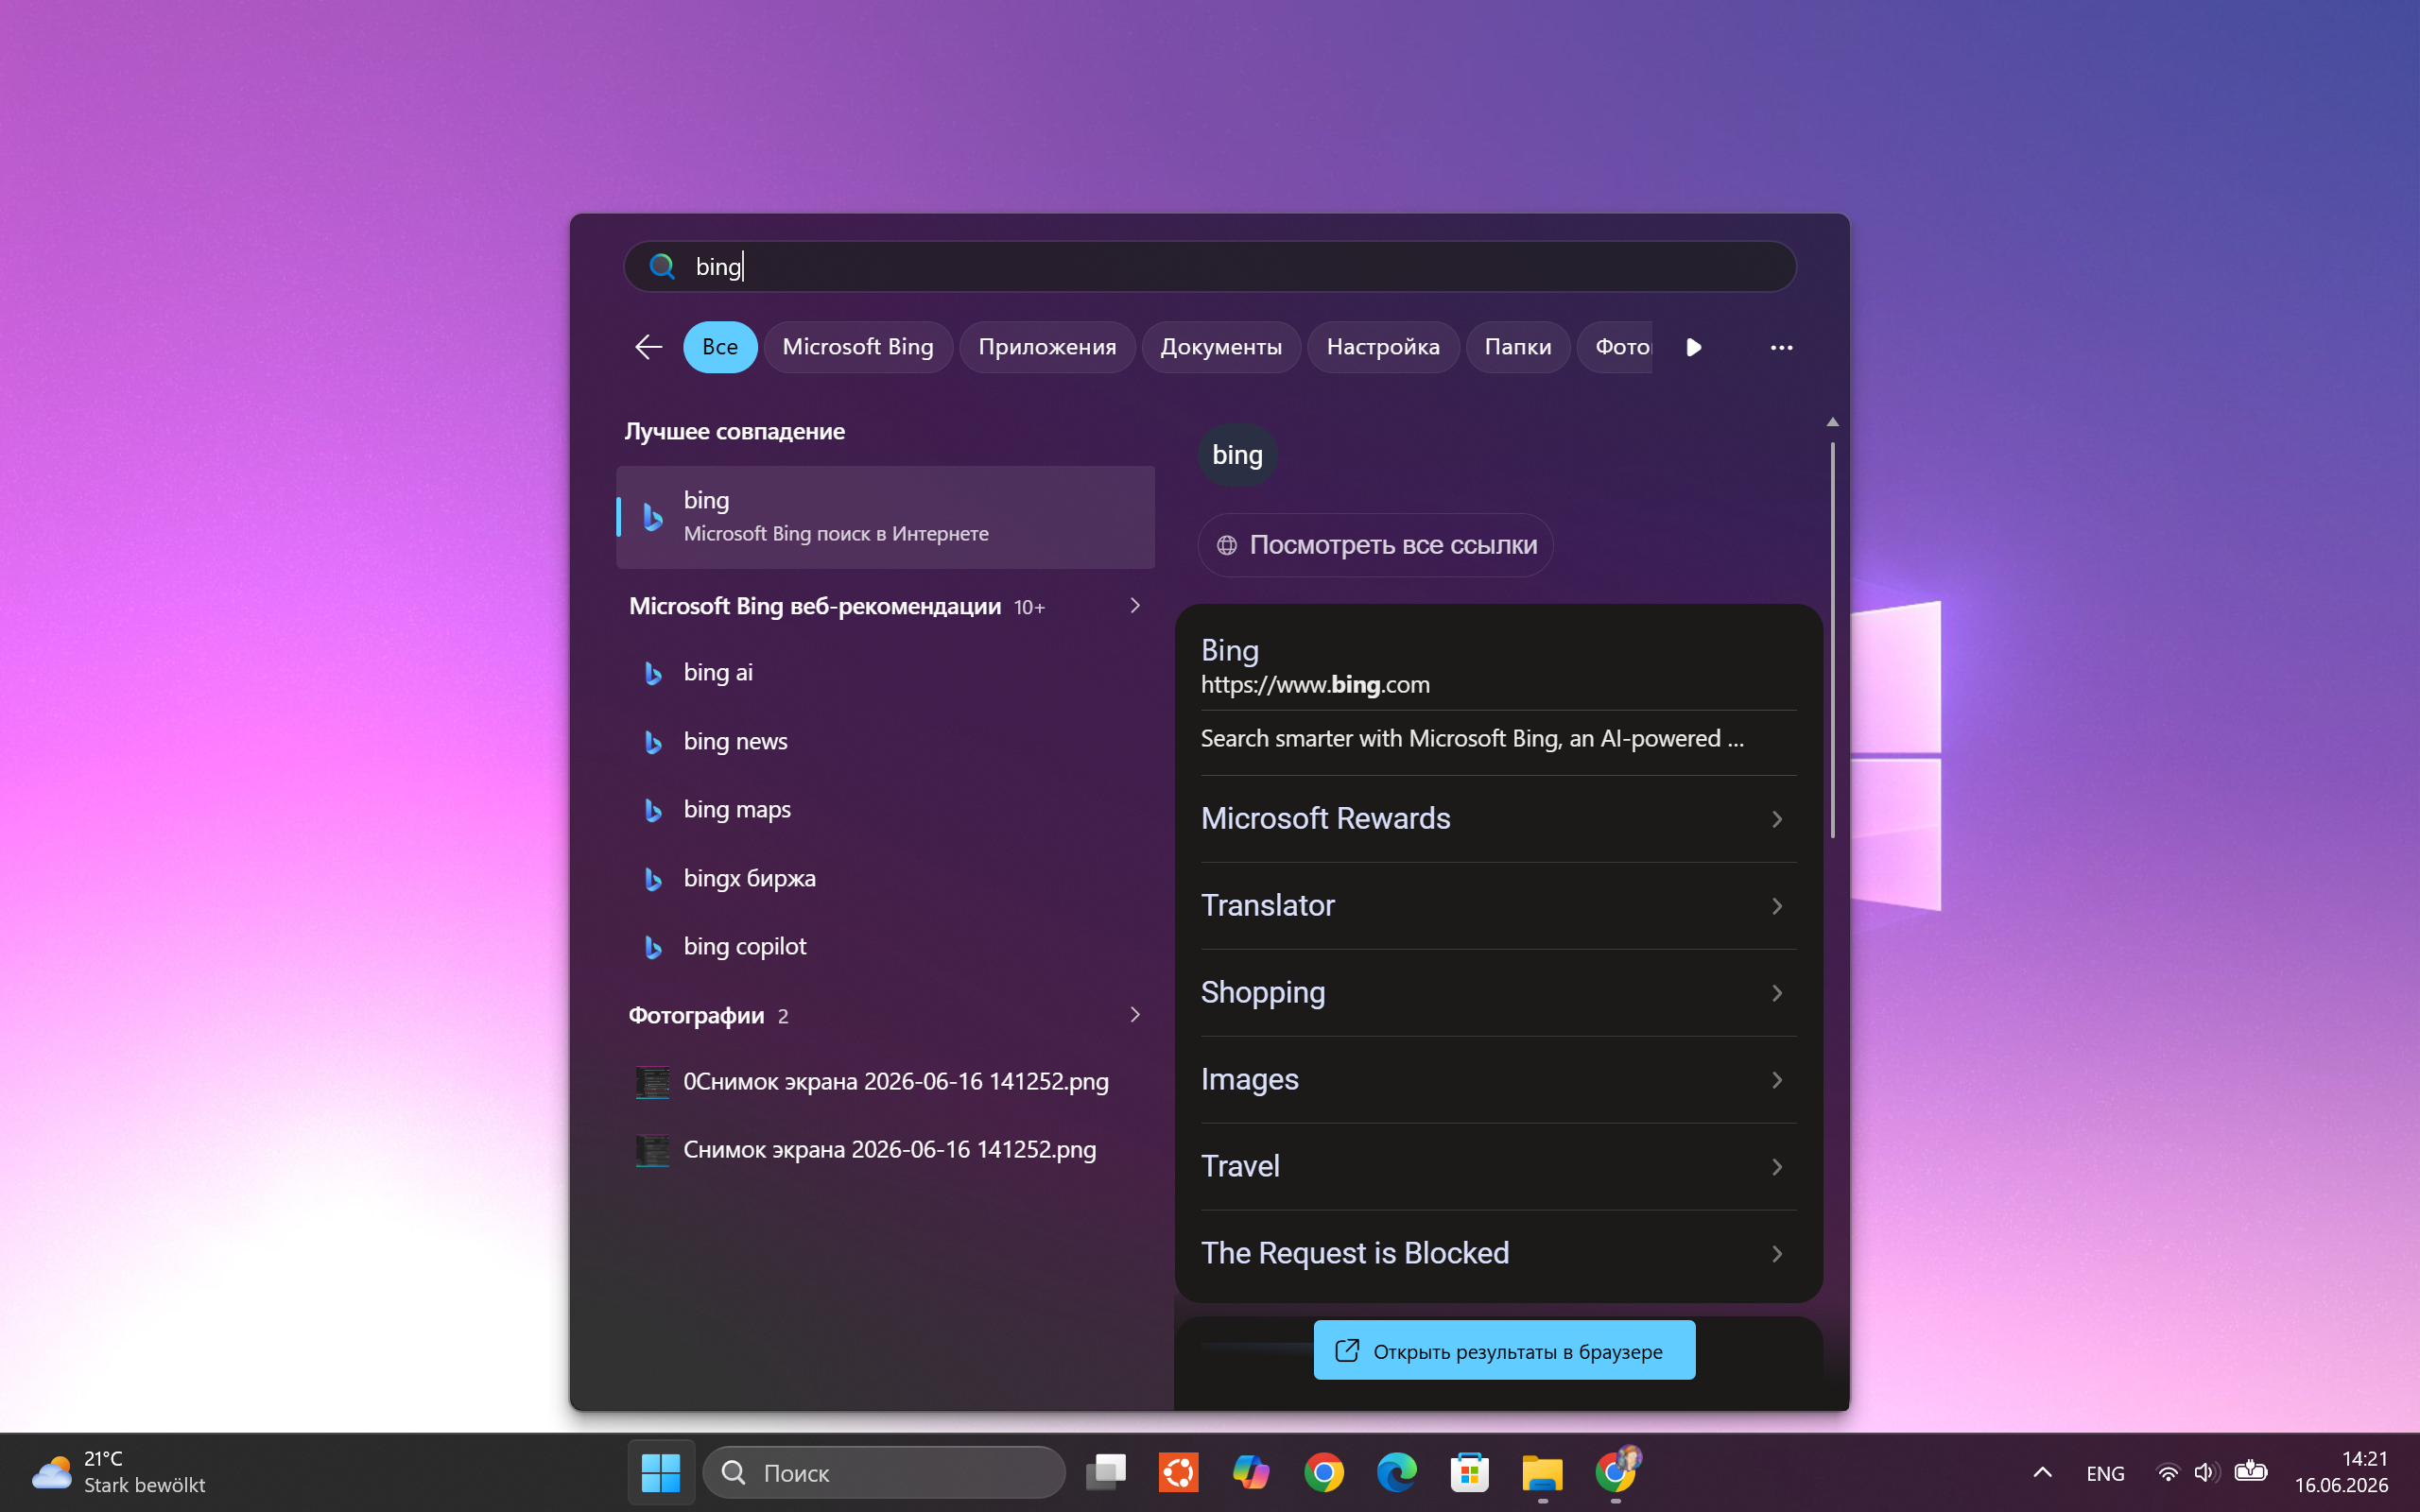This screenshot has width=2420, height=1512.
Task: Click the thumbnail of '0Снимок экрана 2026-06-16 141252.png'
Action: tap(653, 1082)
